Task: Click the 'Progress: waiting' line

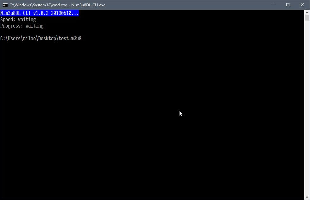Action: coord(22,26)
